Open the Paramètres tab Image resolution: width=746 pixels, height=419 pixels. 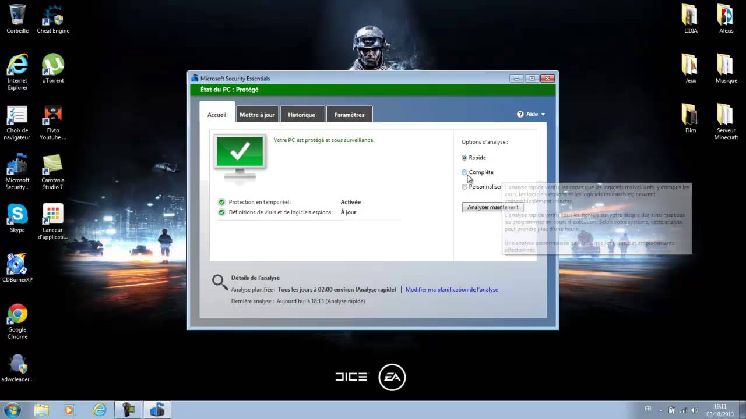coord(349,115)
